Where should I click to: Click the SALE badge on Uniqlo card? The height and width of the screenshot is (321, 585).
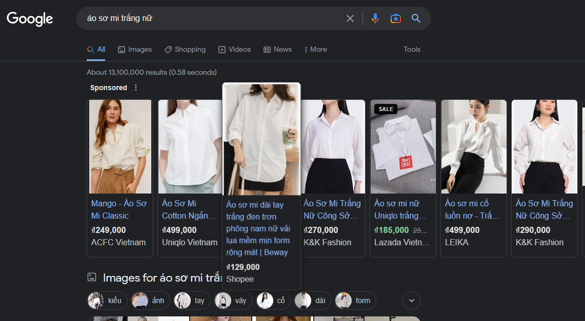tap(386, 109)
